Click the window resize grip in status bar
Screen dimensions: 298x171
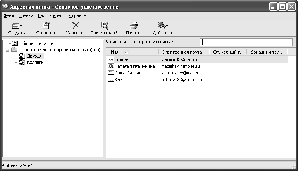click(294, 167)
